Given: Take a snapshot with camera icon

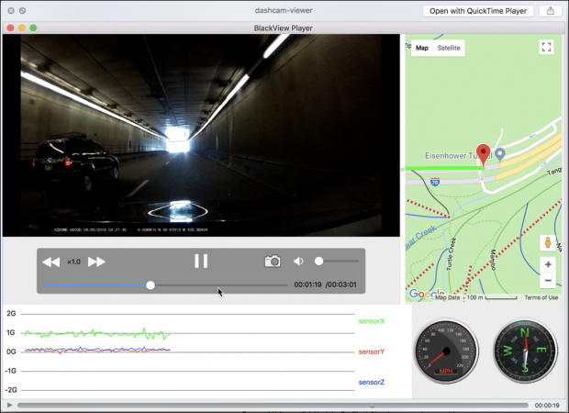Looking at the screenshot, I should click(273, 262).
